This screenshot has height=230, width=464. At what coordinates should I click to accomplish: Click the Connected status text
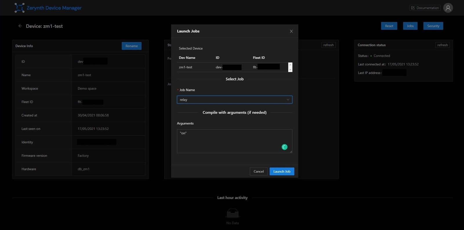pyautogui.click(x=382, y=56)
